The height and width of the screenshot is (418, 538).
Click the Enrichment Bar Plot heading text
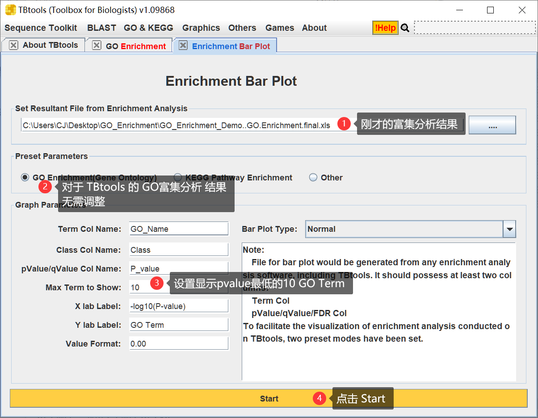[231, 81]
